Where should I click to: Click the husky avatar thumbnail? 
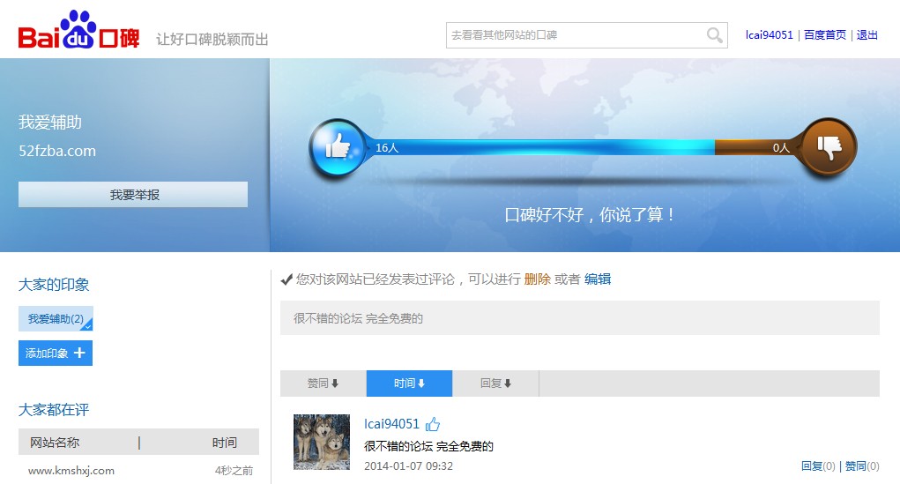(322, 442)
